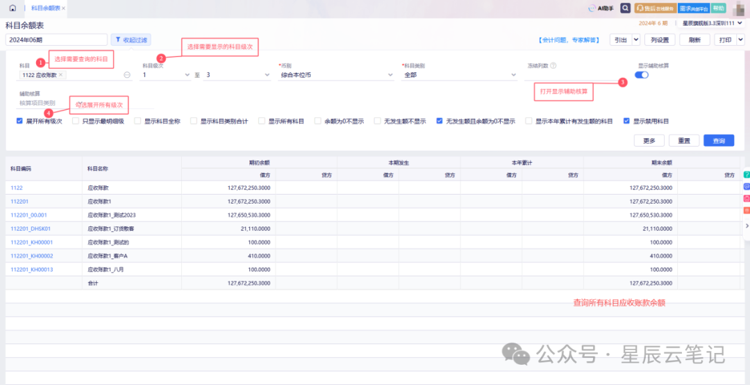Open the orange gift side icon
The image size is (750, 385).
pos(747,210)
